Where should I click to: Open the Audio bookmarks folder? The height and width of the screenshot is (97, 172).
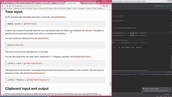pyautogui.click(x=36, y=8)
